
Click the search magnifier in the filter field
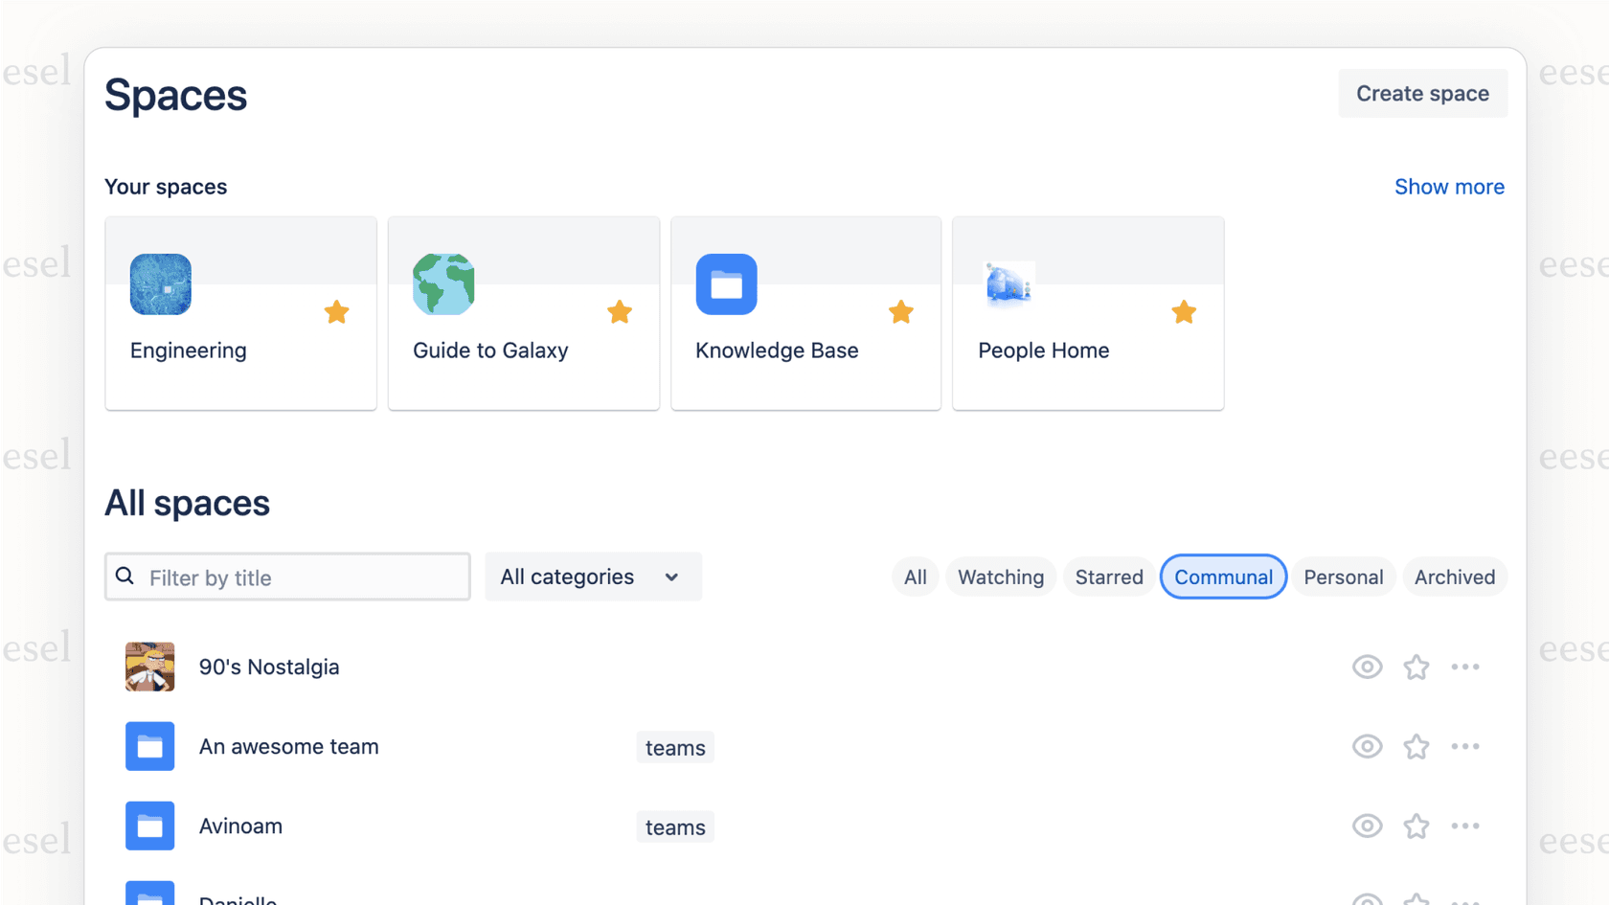pyautogui.click(x=125, y=576)
